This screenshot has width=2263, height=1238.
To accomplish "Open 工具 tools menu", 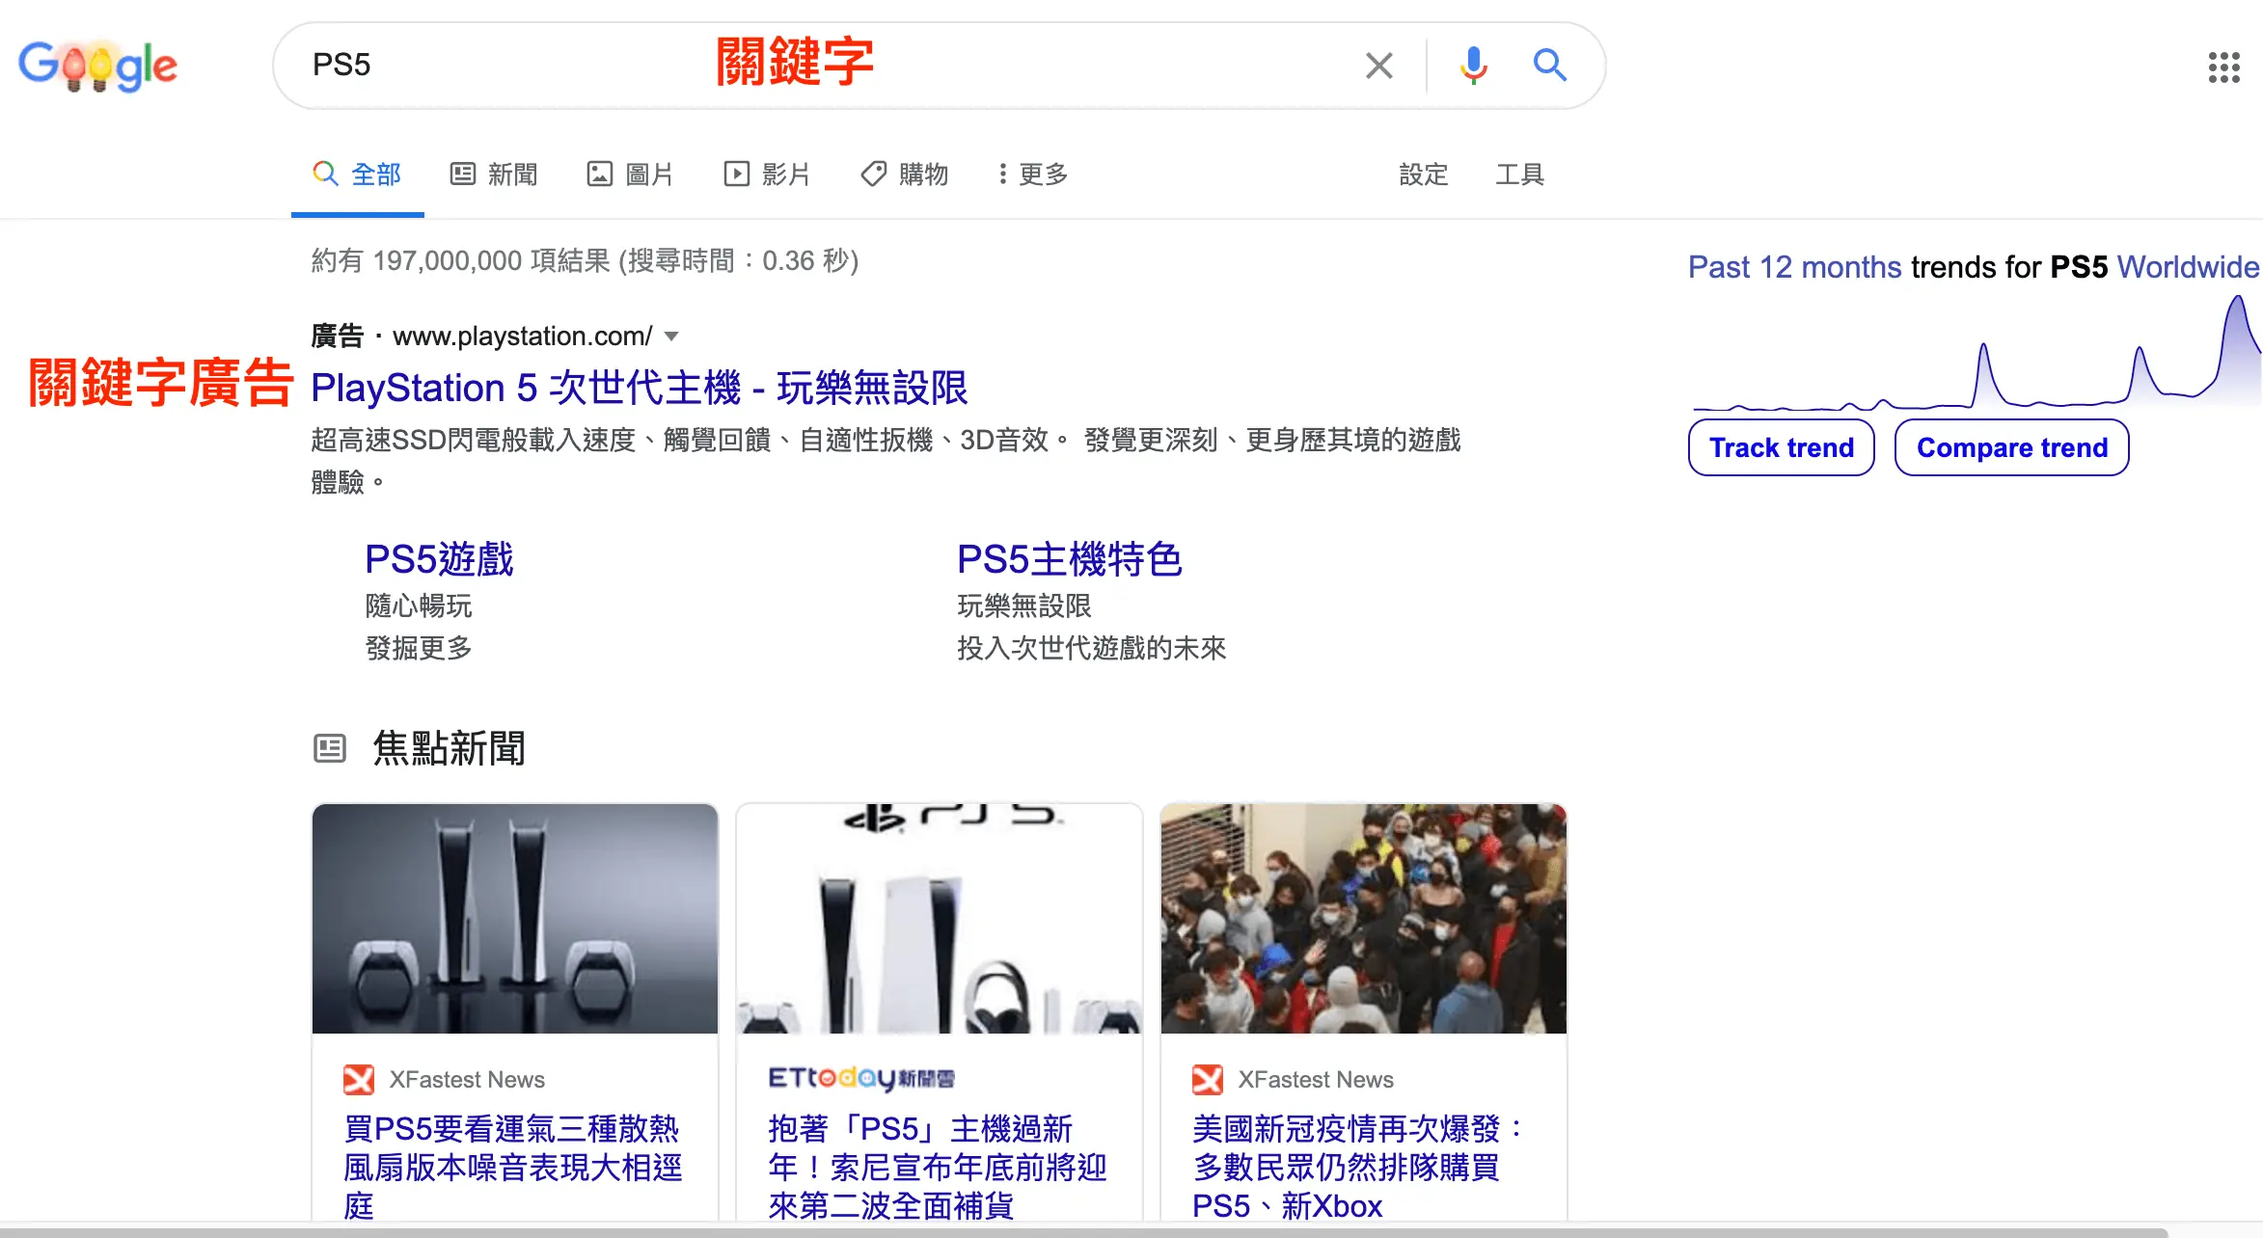I will coord(1519,175).
